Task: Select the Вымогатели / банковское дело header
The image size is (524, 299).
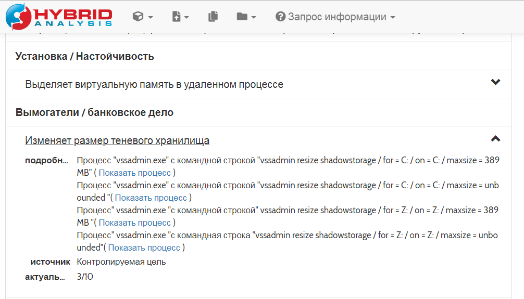Action: click(94, 112)
